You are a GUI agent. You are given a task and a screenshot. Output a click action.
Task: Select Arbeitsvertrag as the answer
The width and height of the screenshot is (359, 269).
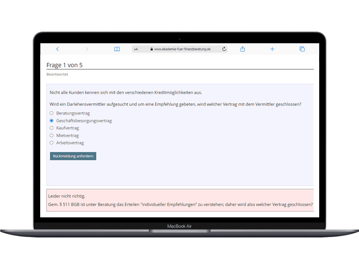pyautogui.click(x=52, y=143)
